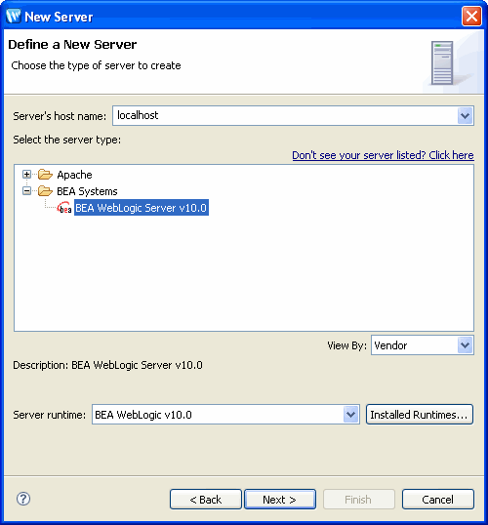Click the help question mark icon

23,499
